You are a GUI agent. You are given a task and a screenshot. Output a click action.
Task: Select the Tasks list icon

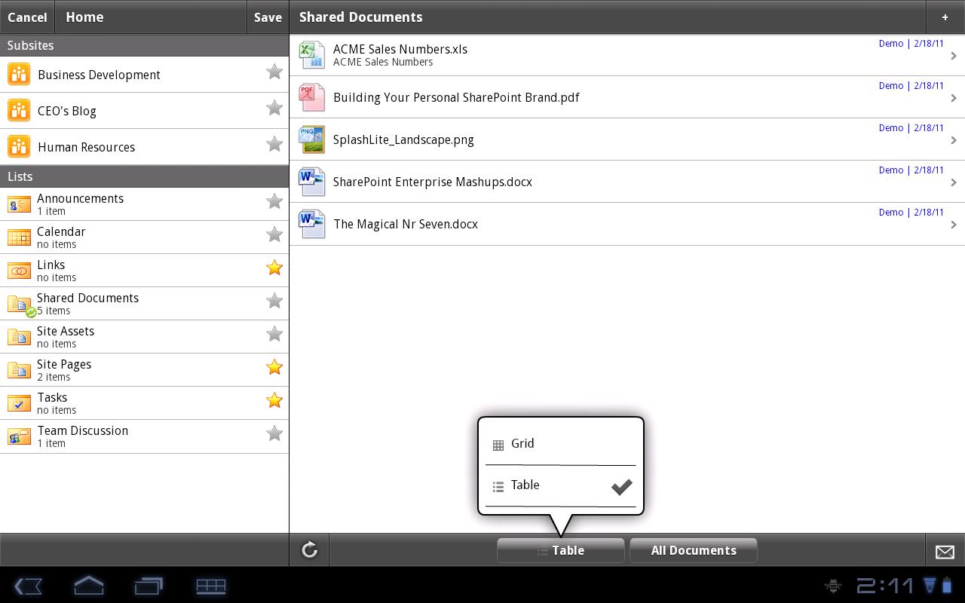click(19, 403)
